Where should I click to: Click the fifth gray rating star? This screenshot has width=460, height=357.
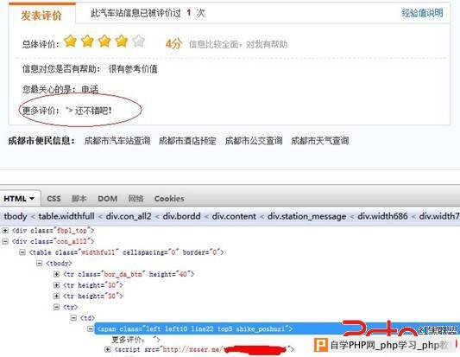[x=138, y=41]
